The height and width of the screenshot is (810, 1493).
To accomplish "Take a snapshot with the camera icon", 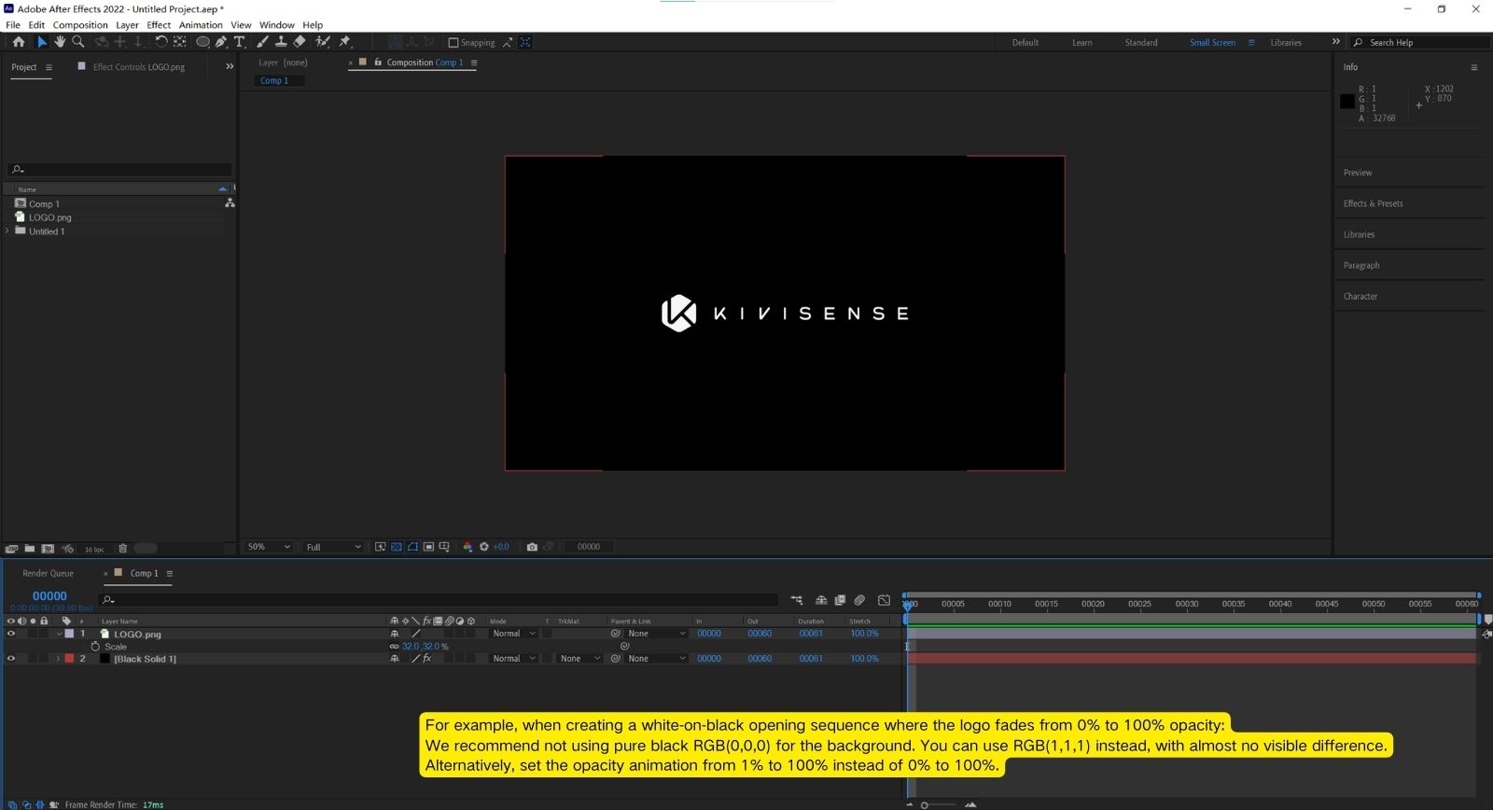I will click(x=532, y=547).
